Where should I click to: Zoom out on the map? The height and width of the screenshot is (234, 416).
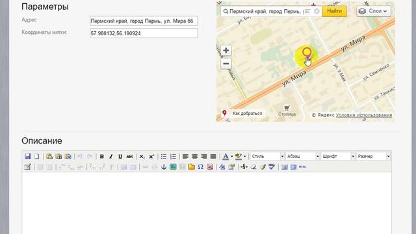point(226,64)
